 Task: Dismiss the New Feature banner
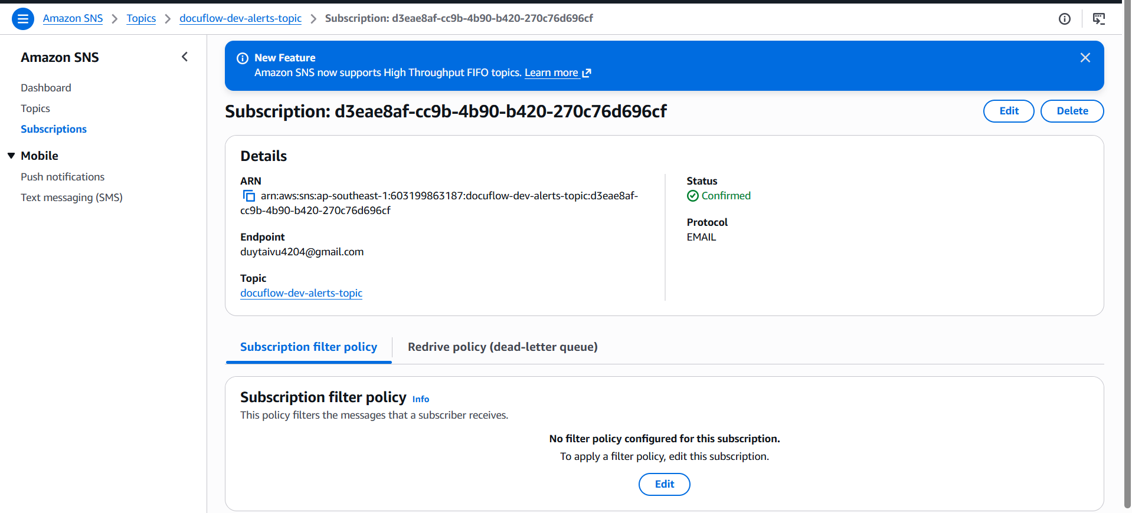1085,58
